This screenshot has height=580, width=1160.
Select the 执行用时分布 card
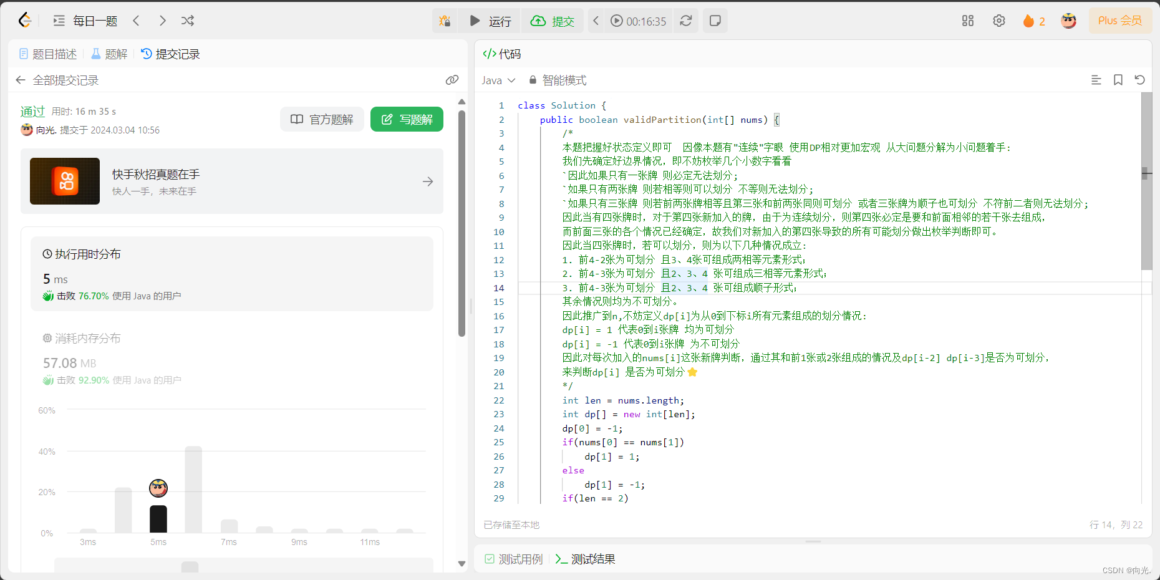232,274
